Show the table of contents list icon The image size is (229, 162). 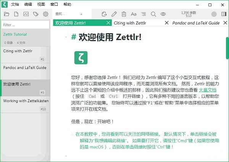(x=144, y=14)
